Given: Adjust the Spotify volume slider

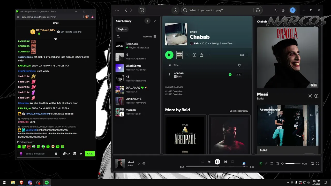Looking at the screenshot, I should pyautogui.click(x=293, y=164).
